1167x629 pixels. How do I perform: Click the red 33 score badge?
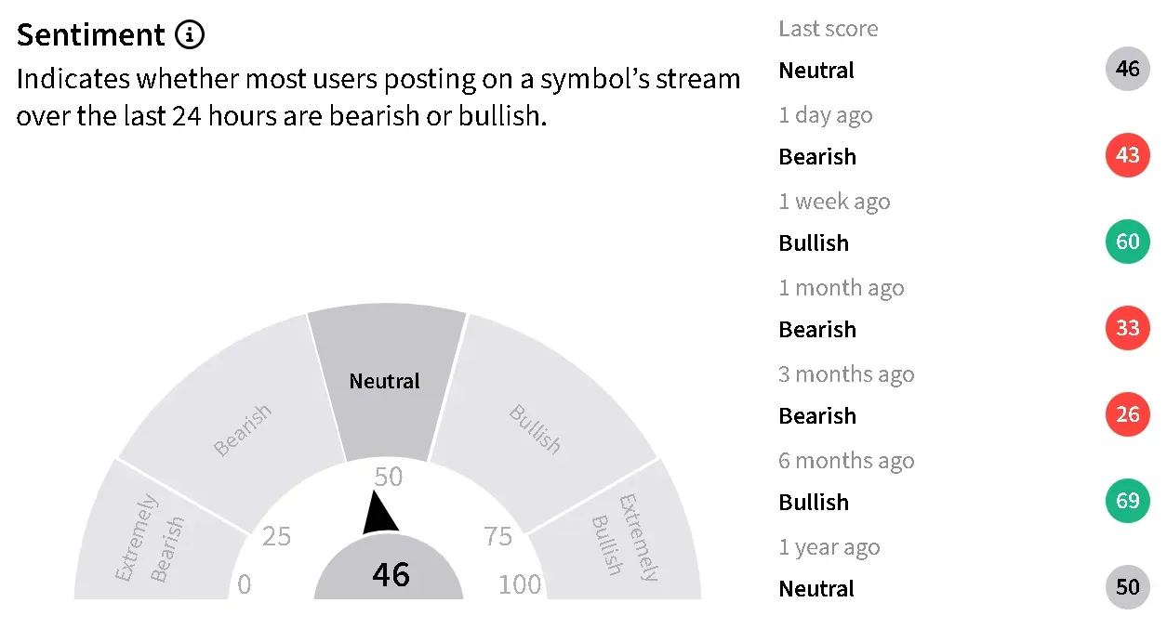tap(1127, 329)
